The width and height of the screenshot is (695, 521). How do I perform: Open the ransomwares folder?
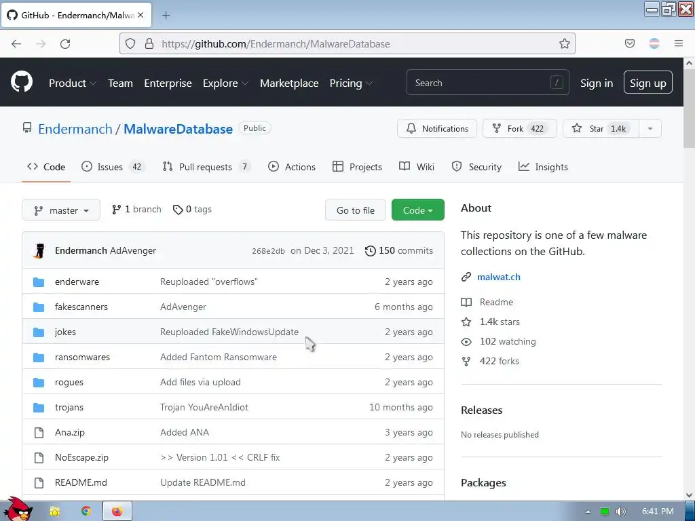click(82, 357)
